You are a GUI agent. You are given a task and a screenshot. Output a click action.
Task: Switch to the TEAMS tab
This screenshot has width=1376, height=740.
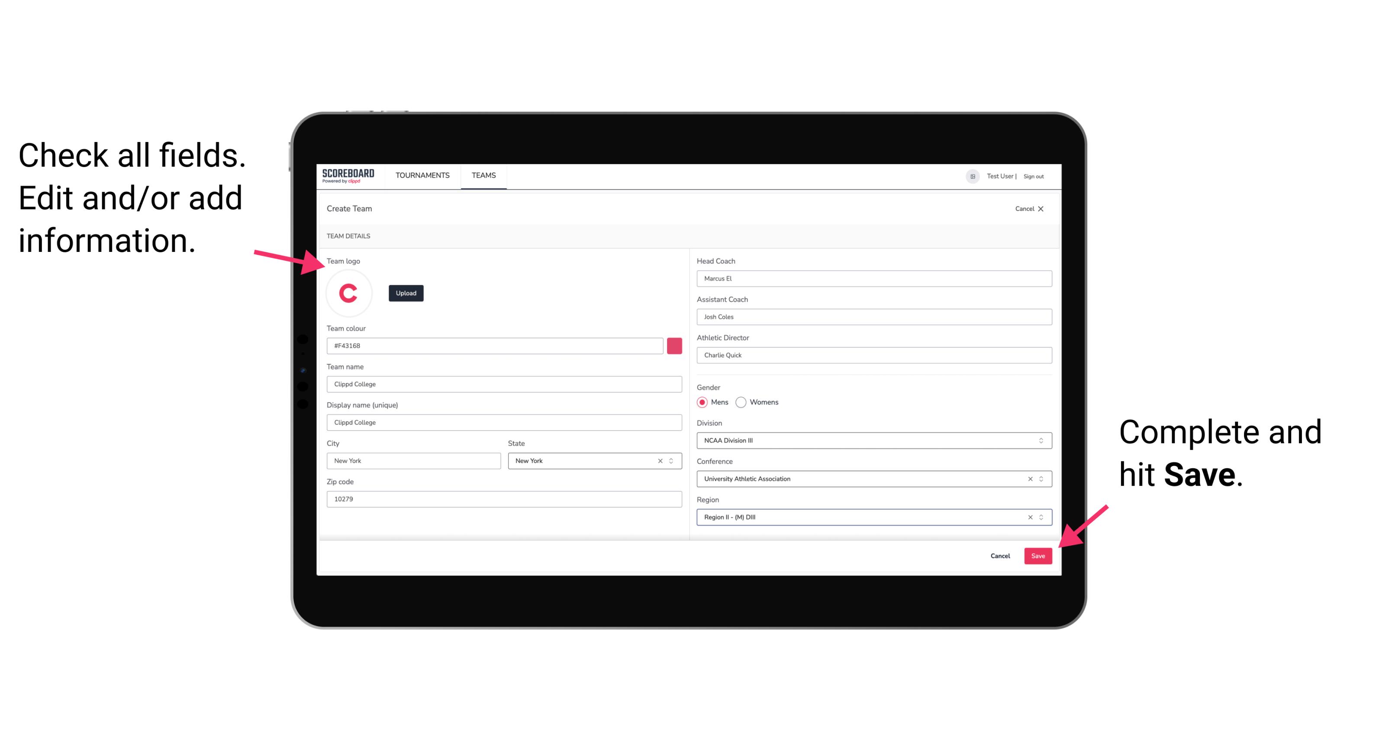[483, 175]
